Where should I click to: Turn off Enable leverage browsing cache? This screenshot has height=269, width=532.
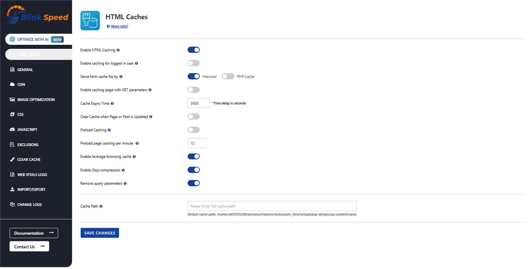pos(194,156)
